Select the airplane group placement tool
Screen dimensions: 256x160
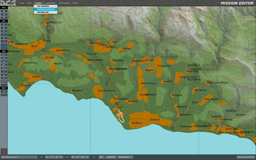pos(4,55)
